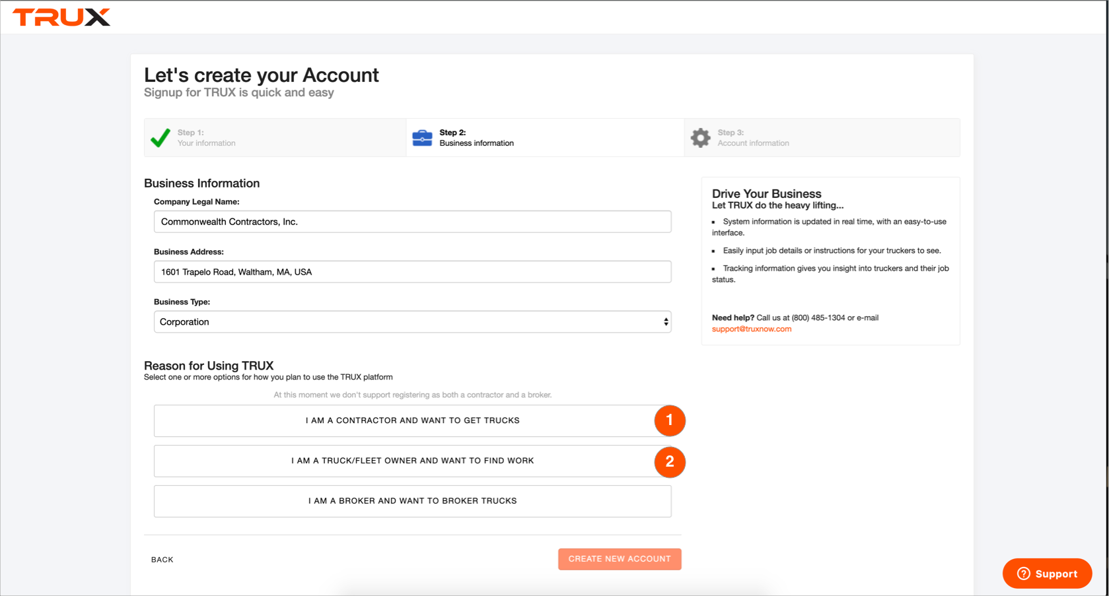Click the blue briefcase icon for Step 2
Viewport: 1109px width, 596px height.
pos(422,137)
